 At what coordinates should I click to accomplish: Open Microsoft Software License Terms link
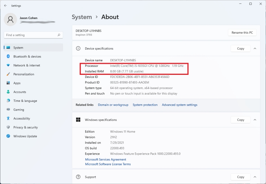108,164
